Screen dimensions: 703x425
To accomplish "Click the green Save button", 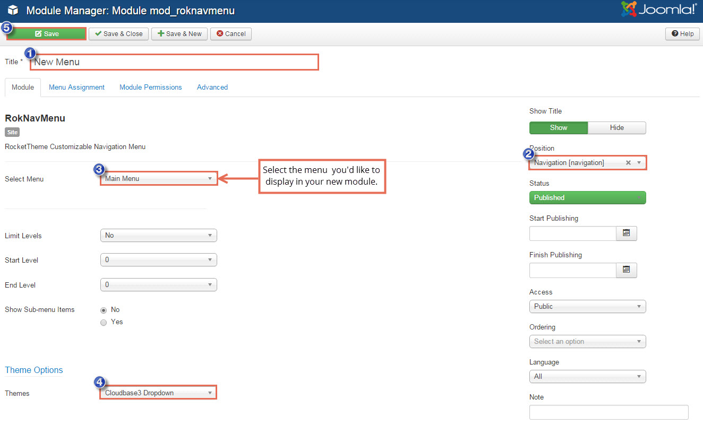I will [x=47, y=33].
